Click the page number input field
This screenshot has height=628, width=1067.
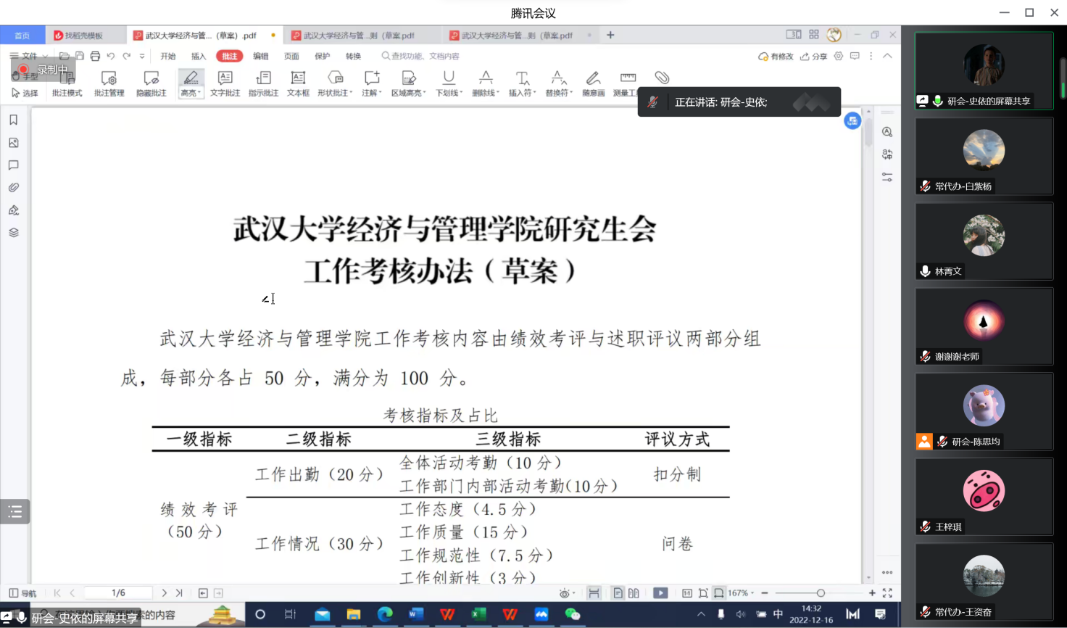pos(118,593)
